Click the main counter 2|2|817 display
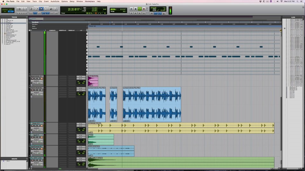 pos(74,9)
